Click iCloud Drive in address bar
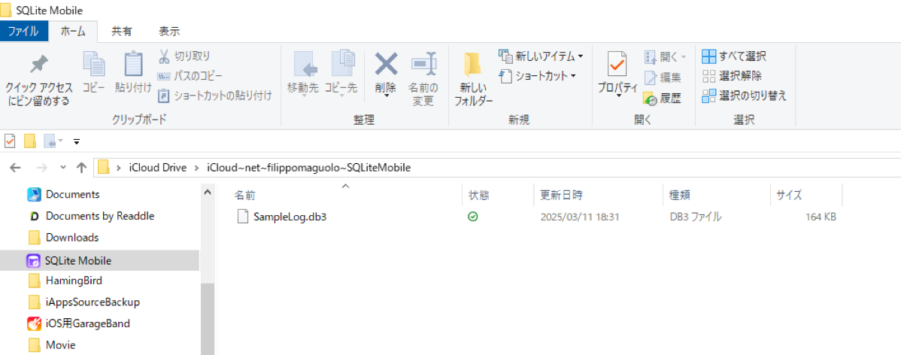This screenshot has height=355, width=901. click(x=157, y=168)
